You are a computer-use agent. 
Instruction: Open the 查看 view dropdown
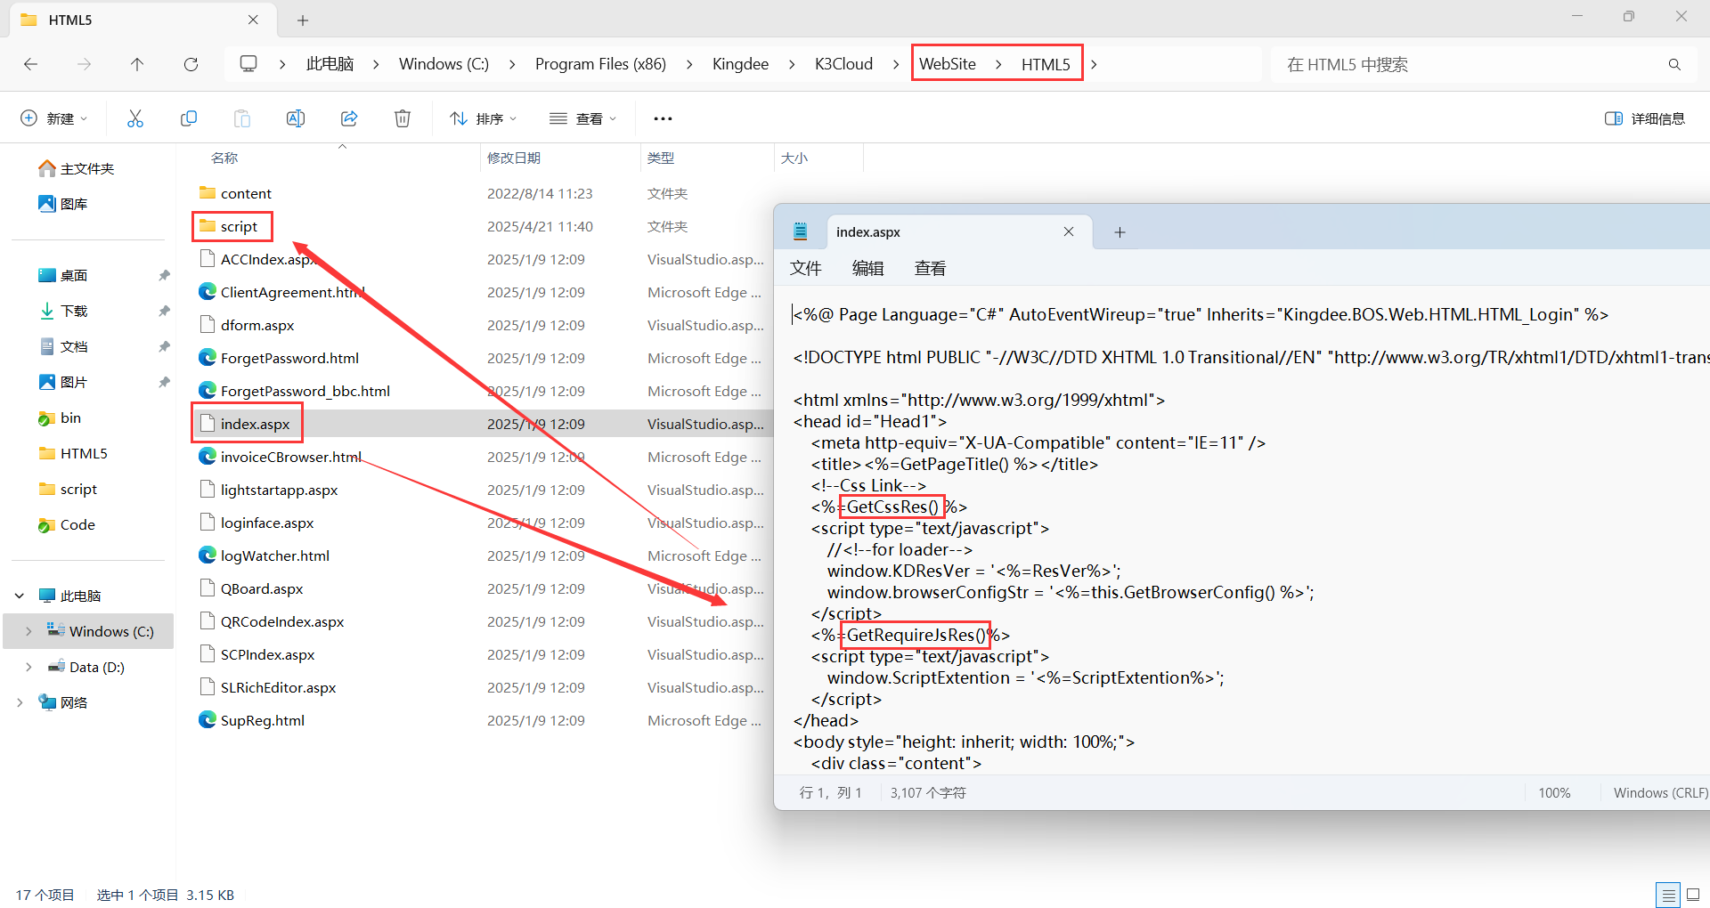click(x=583, y=118)
